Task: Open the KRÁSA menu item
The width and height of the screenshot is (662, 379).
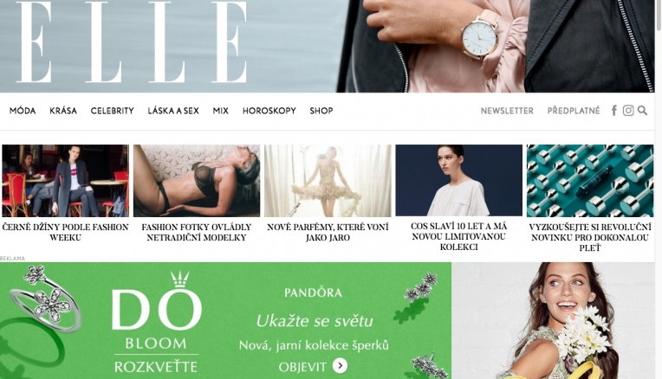Action: (x=63, y=111)
